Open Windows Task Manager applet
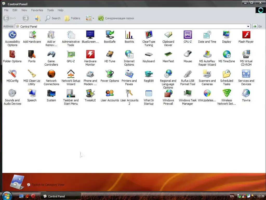 coord(188,97)
